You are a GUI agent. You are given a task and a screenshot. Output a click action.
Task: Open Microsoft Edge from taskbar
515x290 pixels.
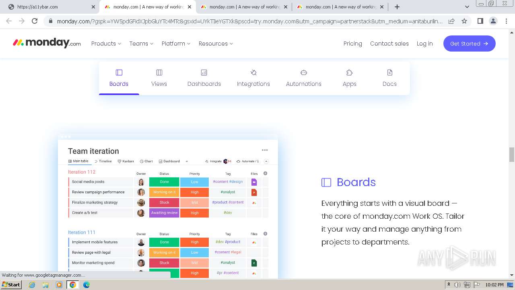(86, 284)
